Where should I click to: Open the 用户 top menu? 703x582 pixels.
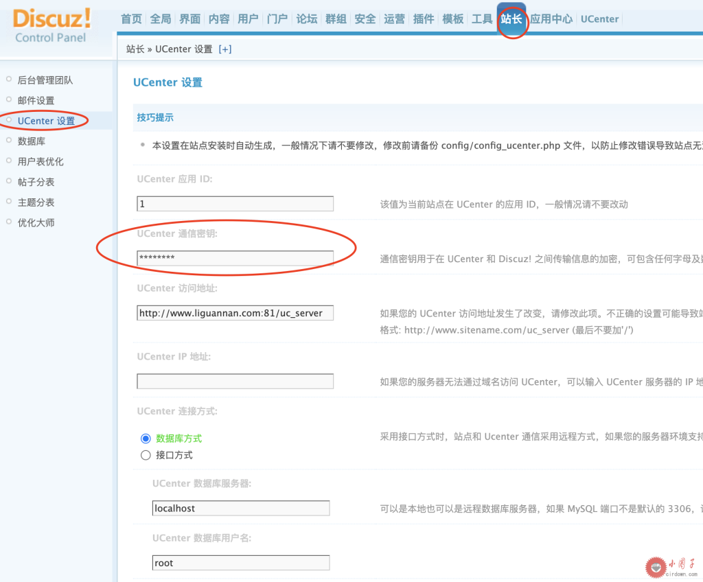248,19
